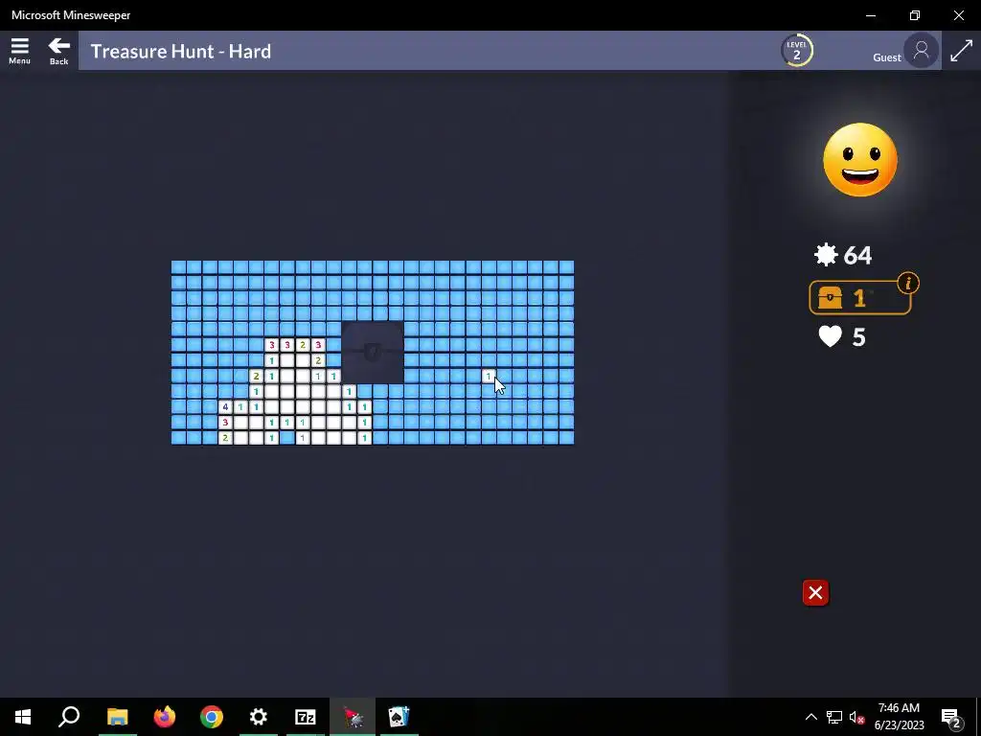Viewport: 981px width, 736px height.
Task: Open the Level 2 progress badge
Action: click(x=796, y=51)
